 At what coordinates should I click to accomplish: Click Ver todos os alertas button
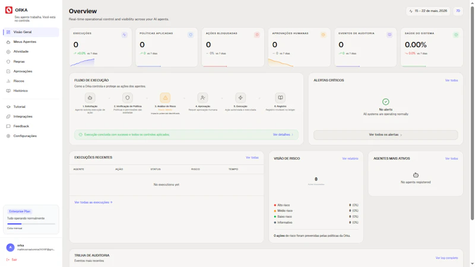[385, 135]
